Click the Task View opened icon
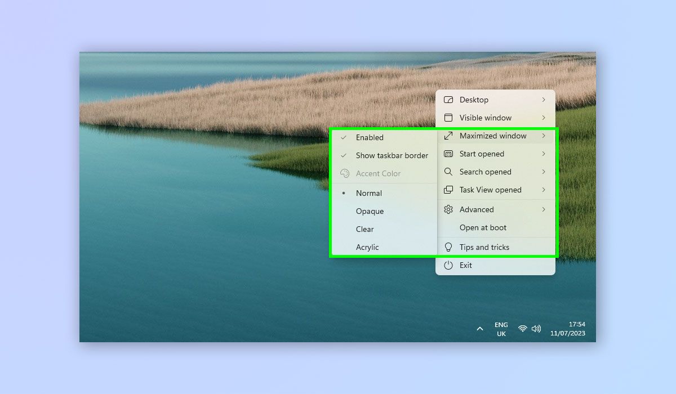Viewport: 676px width, 394px height. 448,190
